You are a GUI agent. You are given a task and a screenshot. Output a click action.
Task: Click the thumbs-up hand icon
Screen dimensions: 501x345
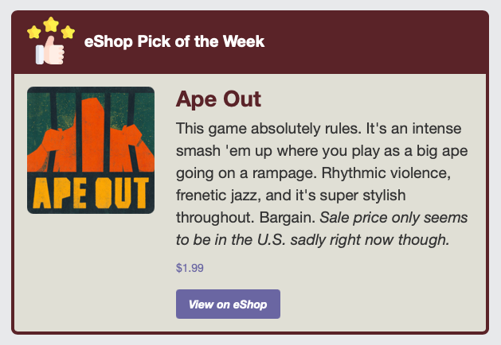53,52
